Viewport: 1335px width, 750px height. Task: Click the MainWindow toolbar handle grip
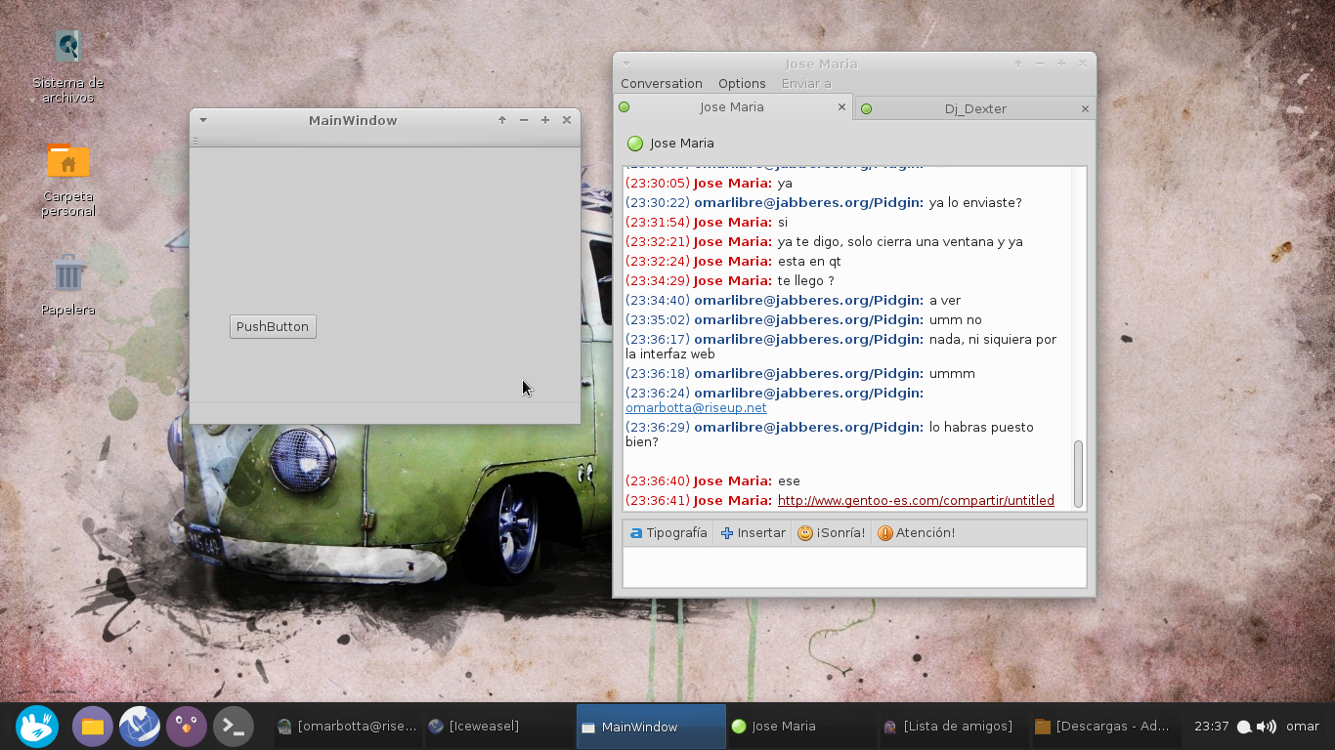tap(194, 142)
